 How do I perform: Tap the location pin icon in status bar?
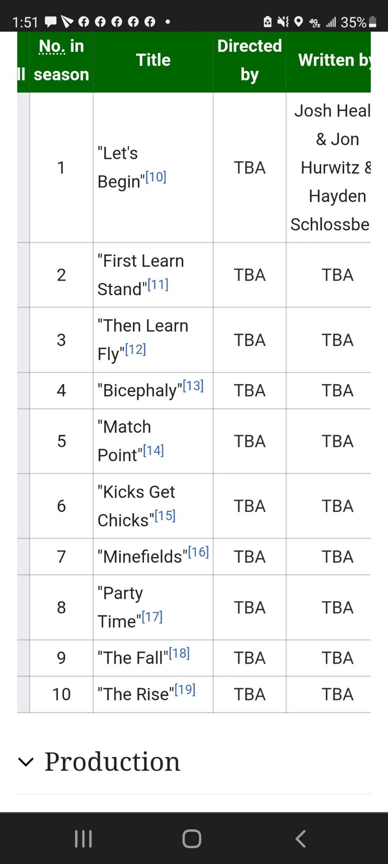click(x=299, y=22)
